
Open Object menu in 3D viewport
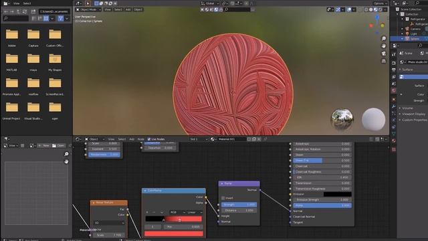(138, 9)
